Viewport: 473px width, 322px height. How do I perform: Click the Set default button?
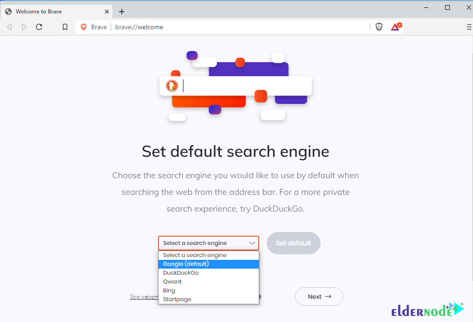[x=294, y=243]
